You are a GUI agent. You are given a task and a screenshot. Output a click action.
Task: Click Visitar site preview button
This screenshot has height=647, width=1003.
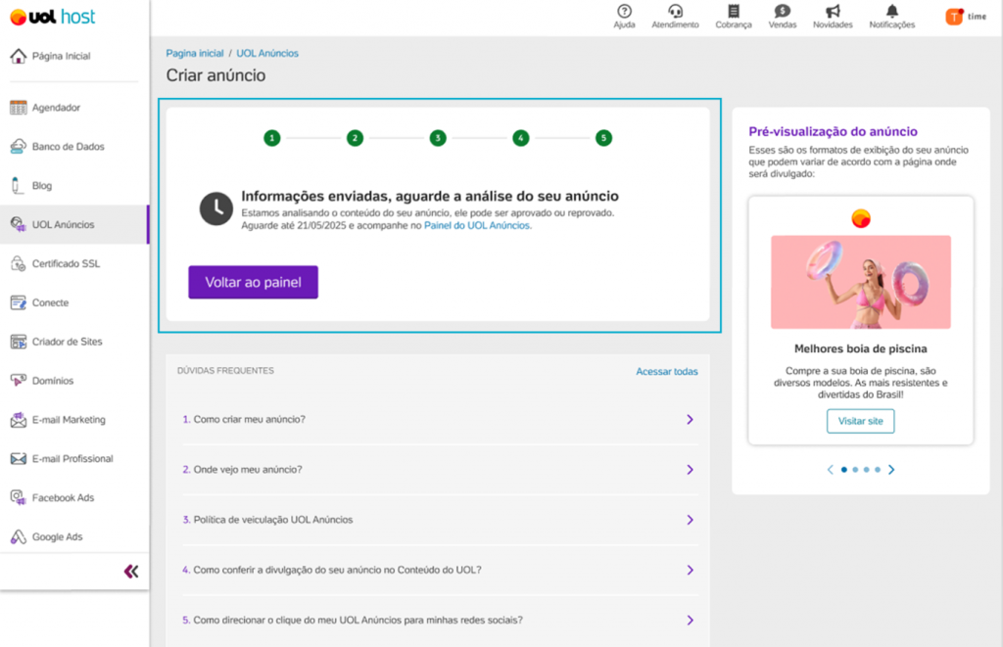click(x=860, y=421)
